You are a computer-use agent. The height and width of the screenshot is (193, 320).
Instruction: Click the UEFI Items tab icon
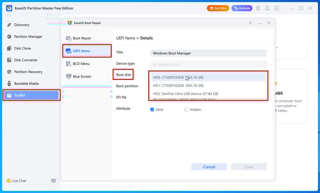pos(69,51)
